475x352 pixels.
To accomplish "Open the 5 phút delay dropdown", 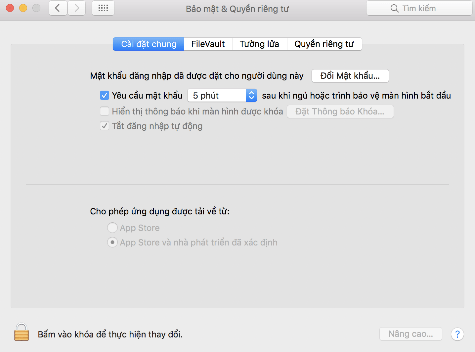I will pos(222,96).
